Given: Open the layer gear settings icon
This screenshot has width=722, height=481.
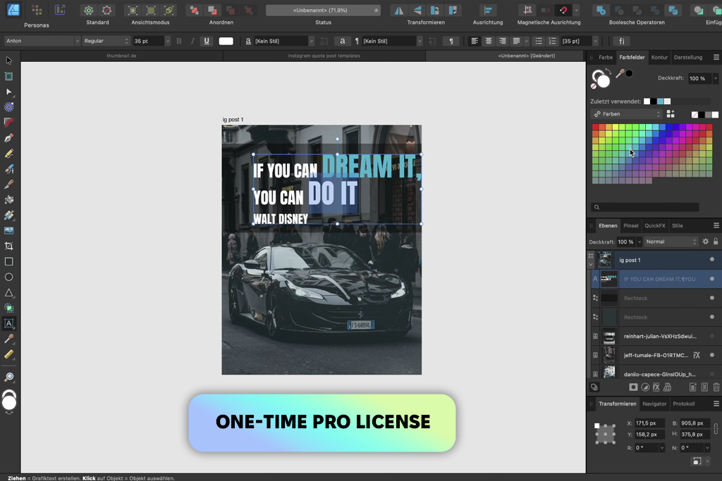Looking at the screenshot, I should (x=705, y=242).
